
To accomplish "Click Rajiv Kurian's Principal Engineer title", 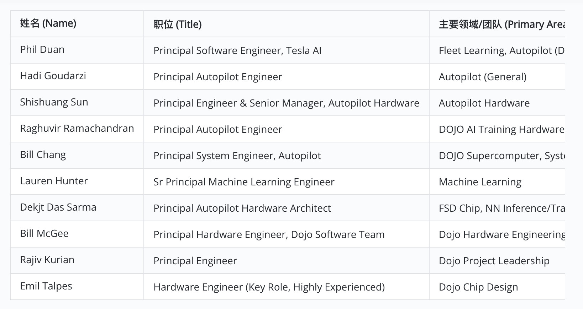I will click(x=195, y=261).
